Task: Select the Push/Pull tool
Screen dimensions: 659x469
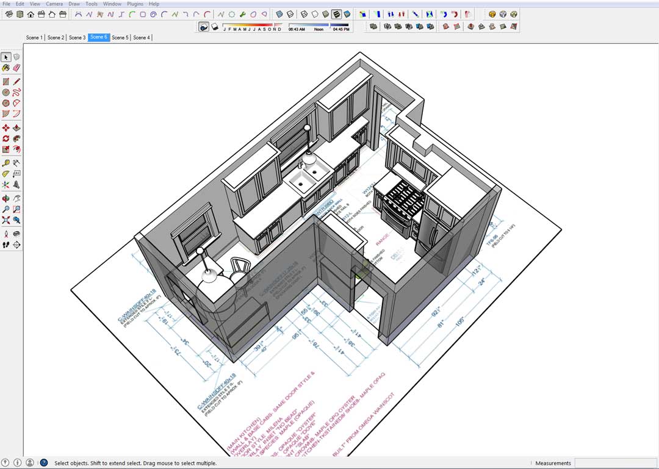Action: 16,127
